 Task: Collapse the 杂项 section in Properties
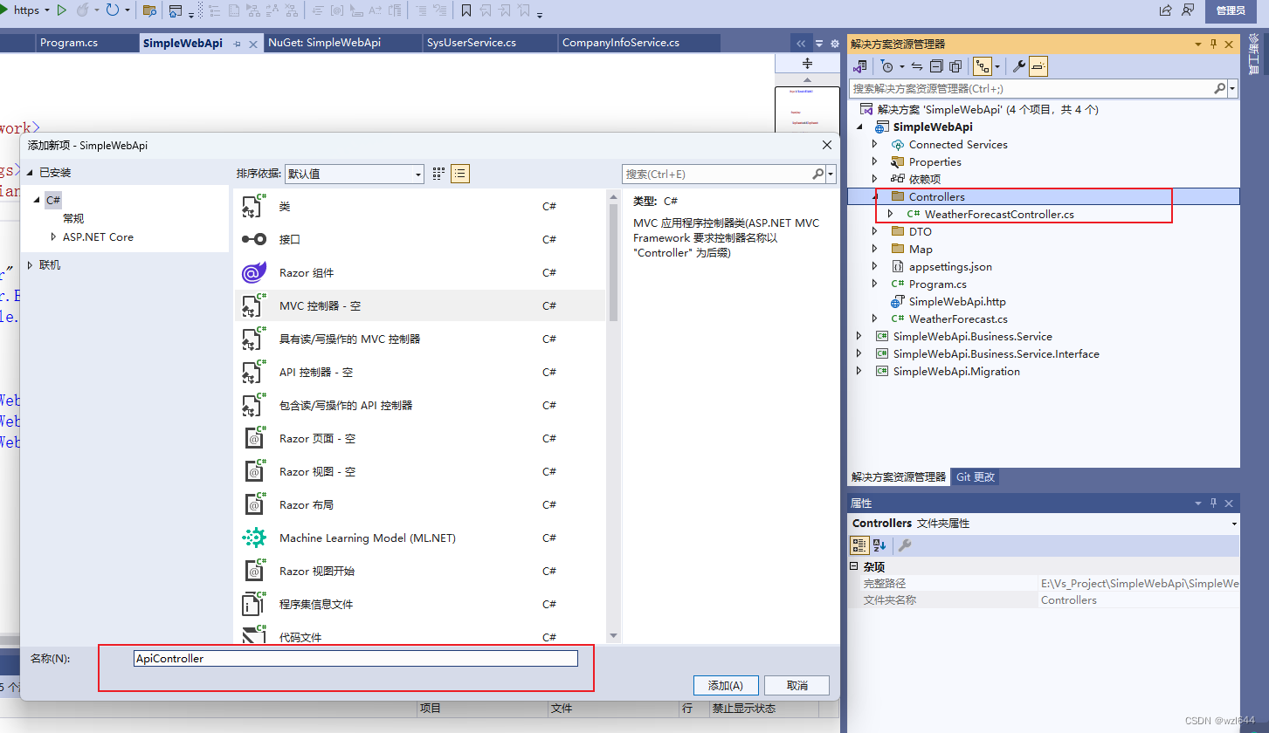tap(854, 566)
